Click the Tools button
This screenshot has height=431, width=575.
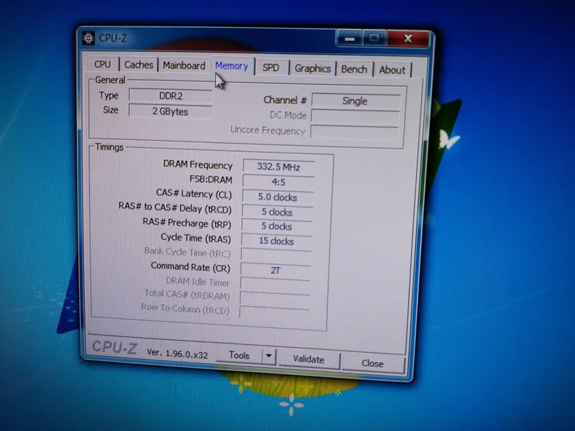(x=239, y=355)
